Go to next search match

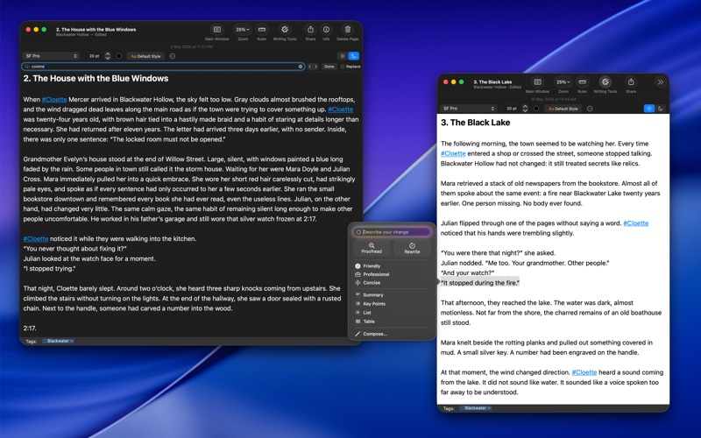point(316,67)
